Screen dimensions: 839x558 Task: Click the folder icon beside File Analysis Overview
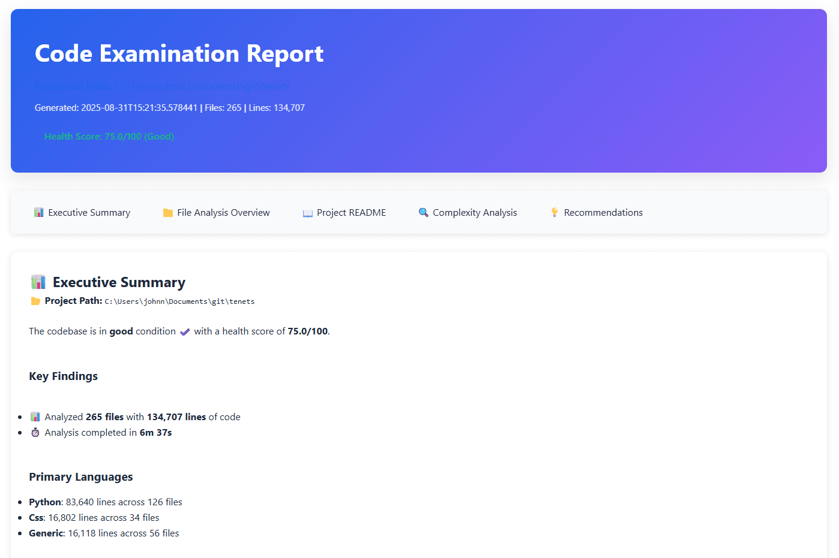click(x=168, y=212)
